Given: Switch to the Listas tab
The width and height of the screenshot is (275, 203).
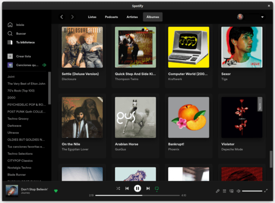Looking at the screenshot, I should pyautogui.click(x=92, y=17).
